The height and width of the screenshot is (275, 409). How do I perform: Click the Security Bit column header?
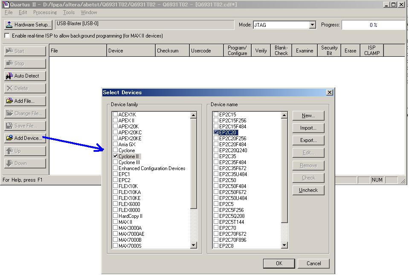coord(329,51)
